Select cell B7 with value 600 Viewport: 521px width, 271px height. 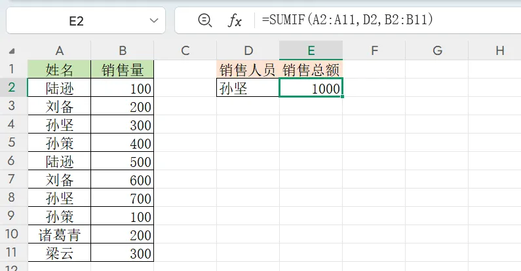123,179
